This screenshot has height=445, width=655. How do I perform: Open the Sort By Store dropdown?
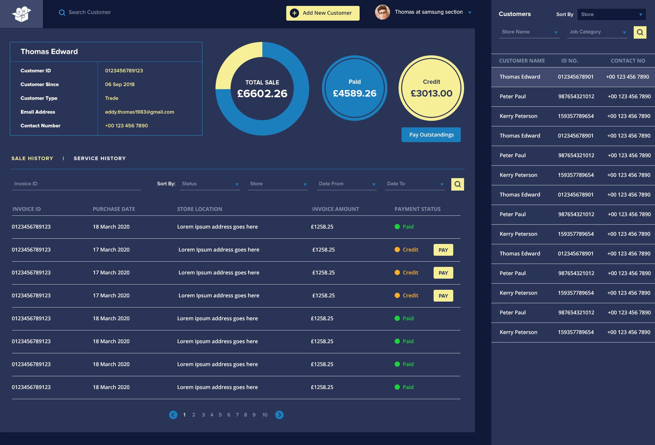coord(611,14)
